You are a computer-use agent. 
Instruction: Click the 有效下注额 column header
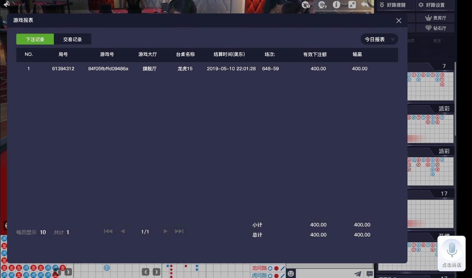(x=315, y=54)
